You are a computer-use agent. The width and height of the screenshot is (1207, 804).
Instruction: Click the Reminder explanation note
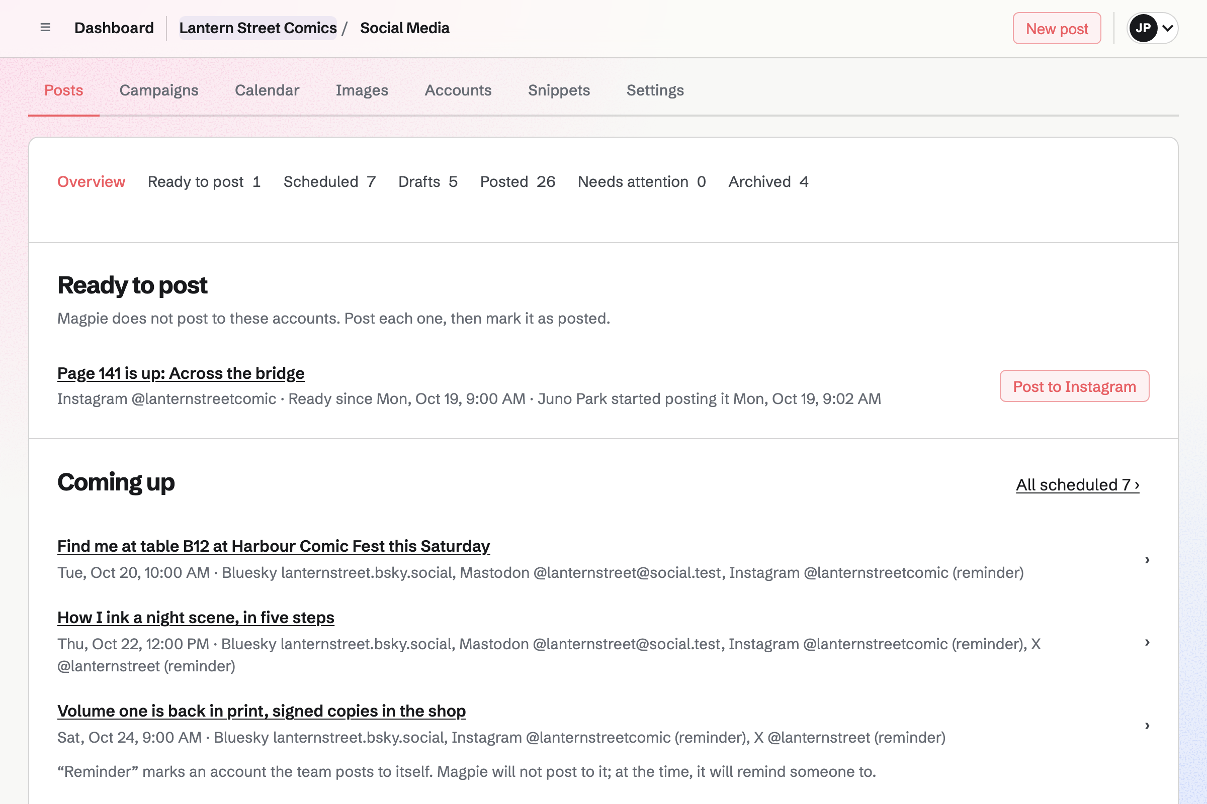point(467,771)
